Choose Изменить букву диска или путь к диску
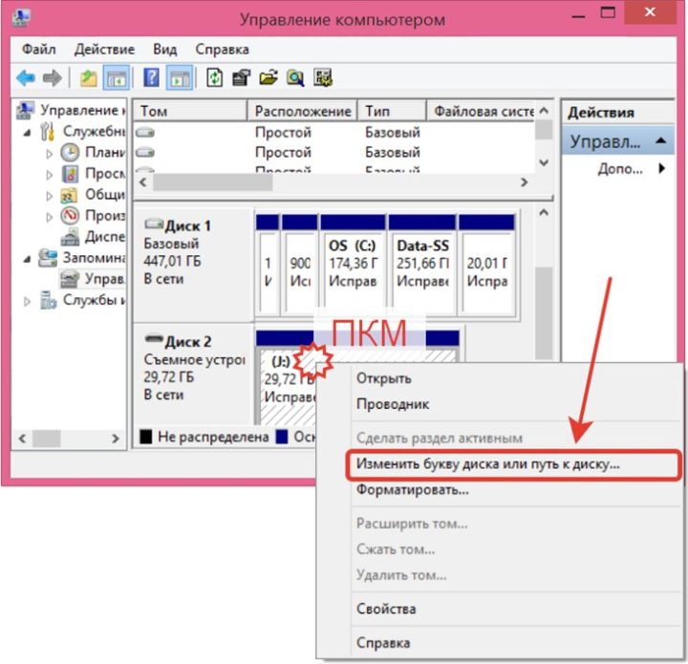 (488, 464)
